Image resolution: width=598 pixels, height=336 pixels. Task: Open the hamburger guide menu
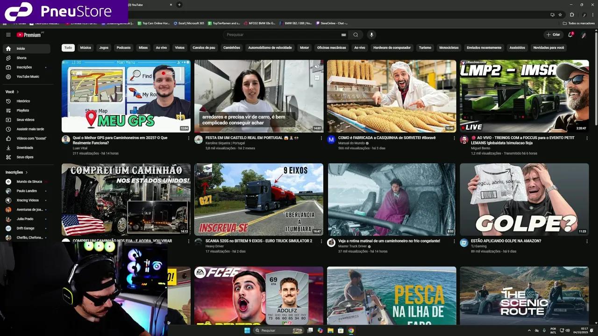[x=8, y=35]
